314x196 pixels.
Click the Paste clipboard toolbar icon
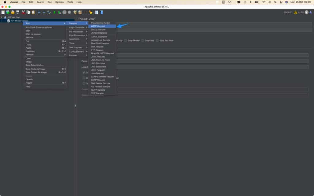pyautogui.click(x=33, y=12)
